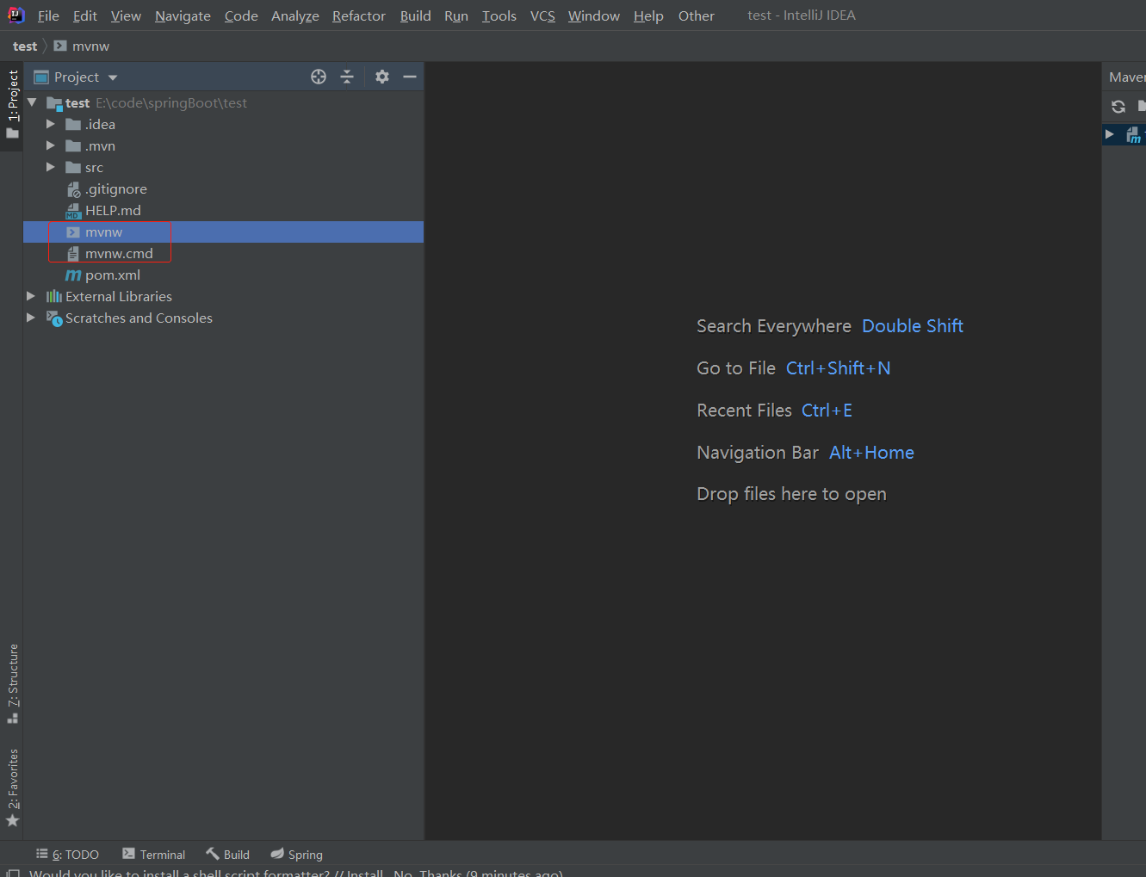Open the 6: TODO tool window
The height and width of the screenshot is (877, 1146).
[x=67, y=854]
